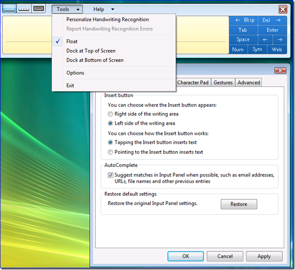Click the Restore button
Screen dimensions: 295x270
(x=239, y=204)
